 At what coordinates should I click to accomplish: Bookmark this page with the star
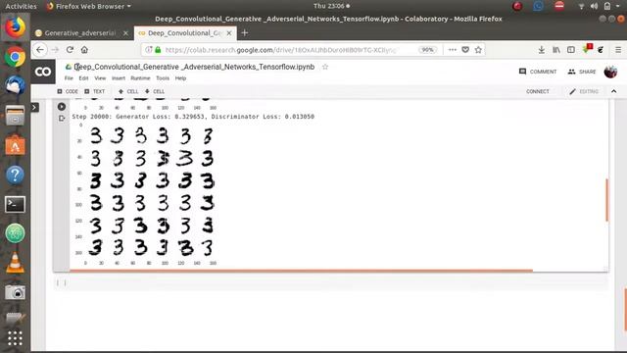point(478,50)
